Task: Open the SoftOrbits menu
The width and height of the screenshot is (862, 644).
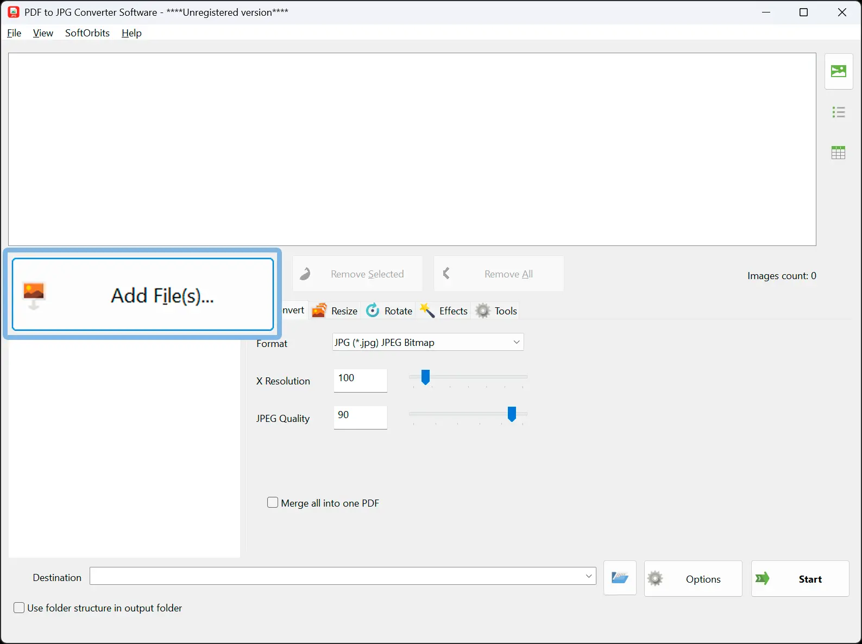Action: [x=87, y=33]
